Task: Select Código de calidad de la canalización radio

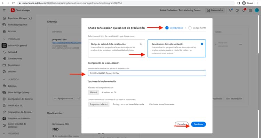Action: 141,44
